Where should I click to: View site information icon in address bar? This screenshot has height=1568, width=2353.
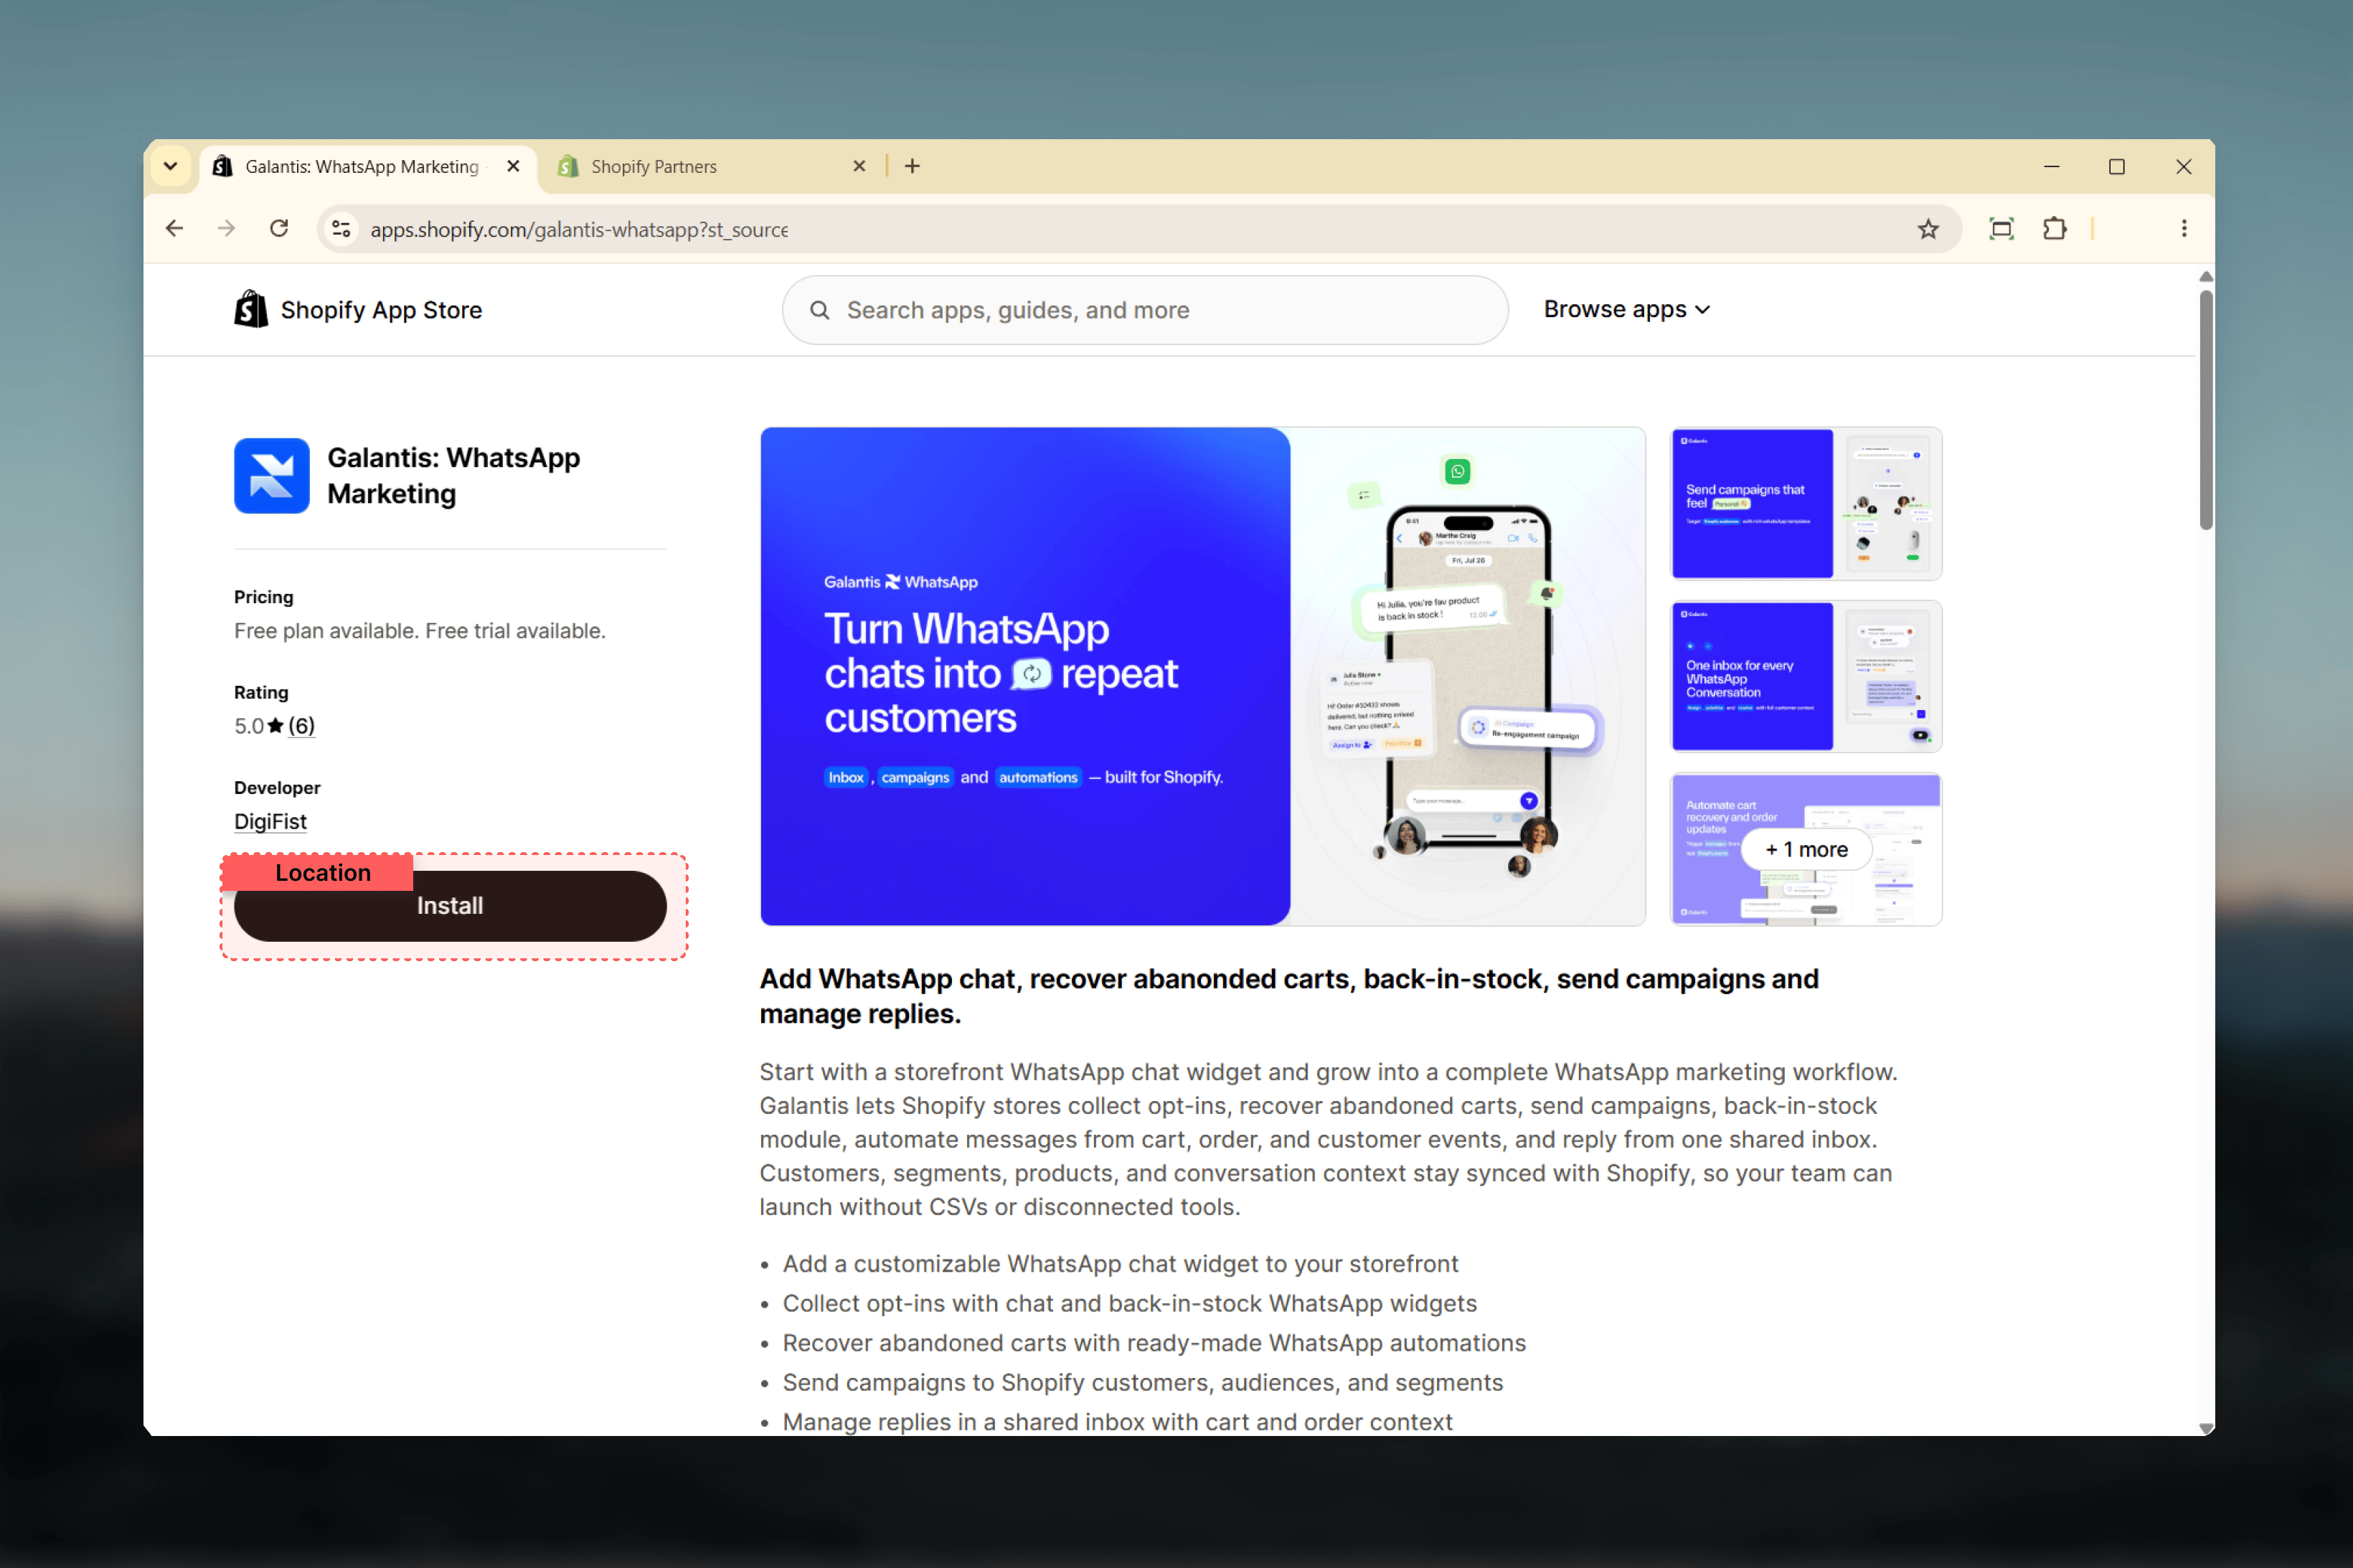[x=341, y=229]
